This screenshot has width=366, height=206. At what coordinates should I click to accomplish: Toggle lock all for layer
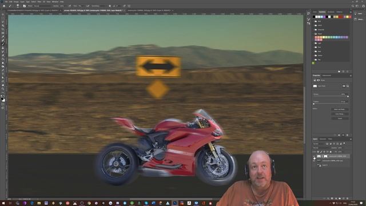tap(331, 152)
